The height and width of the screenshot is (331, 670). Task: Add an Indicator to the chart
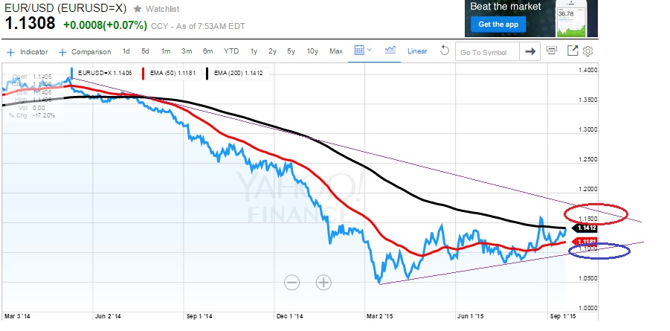(28, 52)
